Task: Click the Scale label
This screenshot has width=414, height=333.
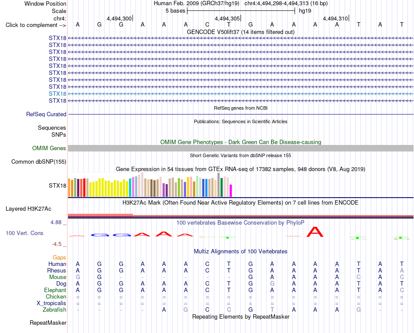Action: click(x=59, y=11)
